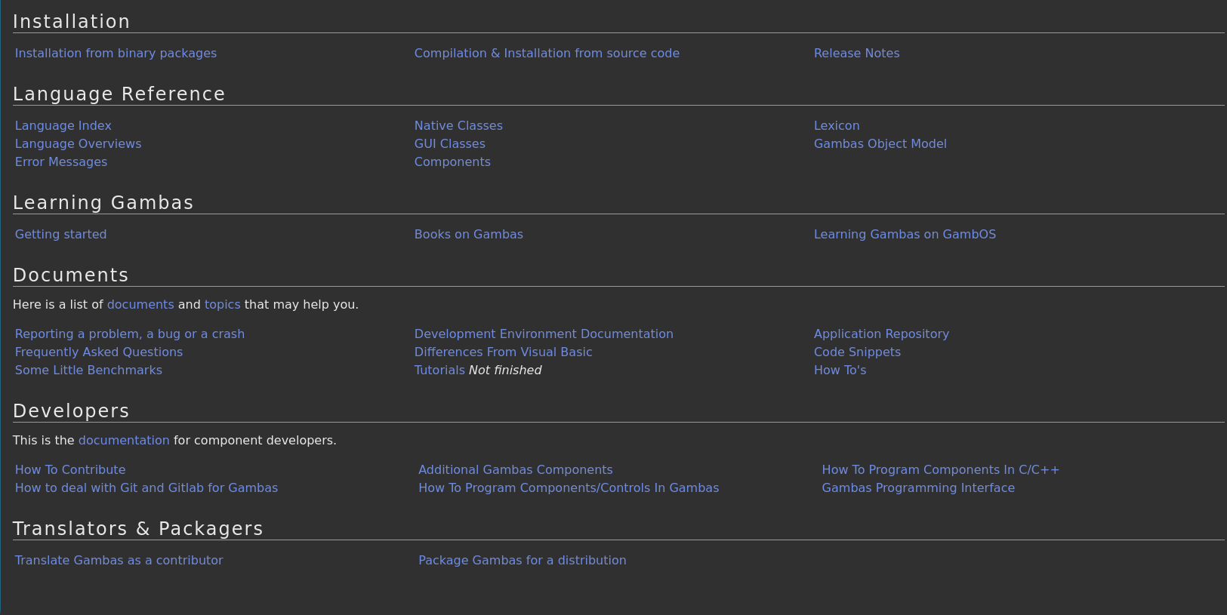The image size is (1227, 615).
Task: View Some Little Benchmarks
Action: (88, 371)
